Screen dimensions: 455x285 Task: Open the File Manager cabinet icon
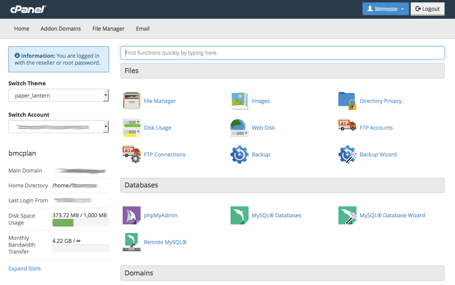[x=132, y=101]
